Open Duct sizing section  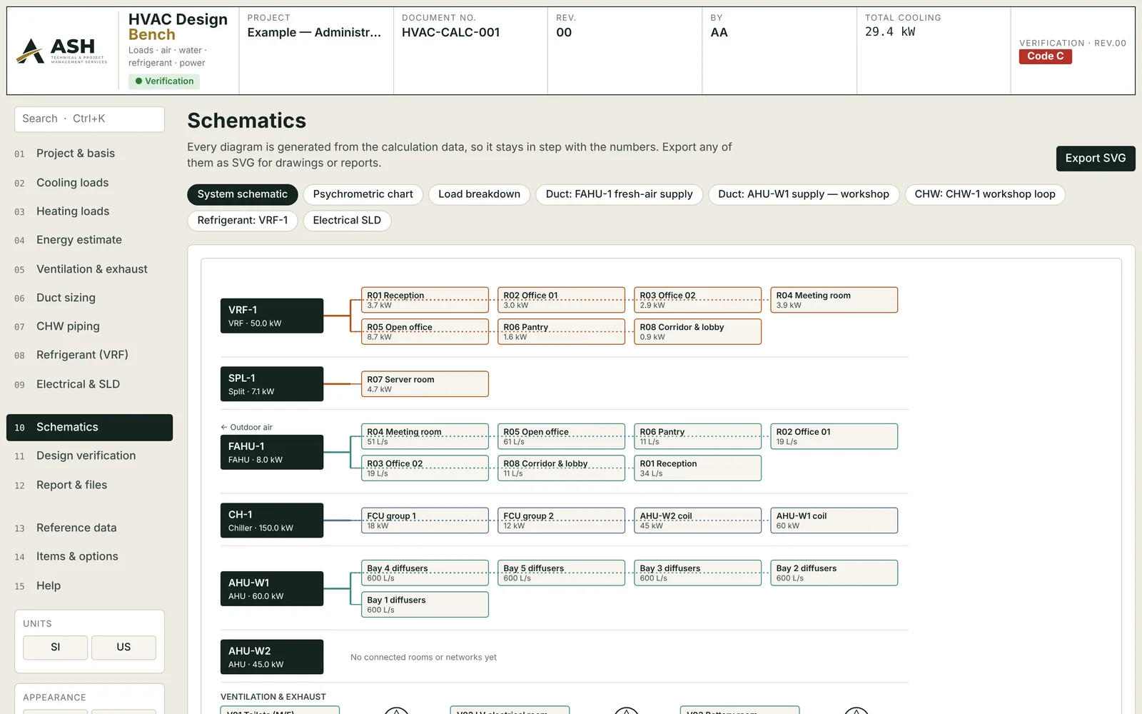tap(66, 298)
